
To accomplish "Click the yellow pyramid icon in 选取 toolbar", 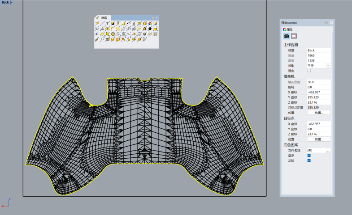I will [x=134, y=34].
